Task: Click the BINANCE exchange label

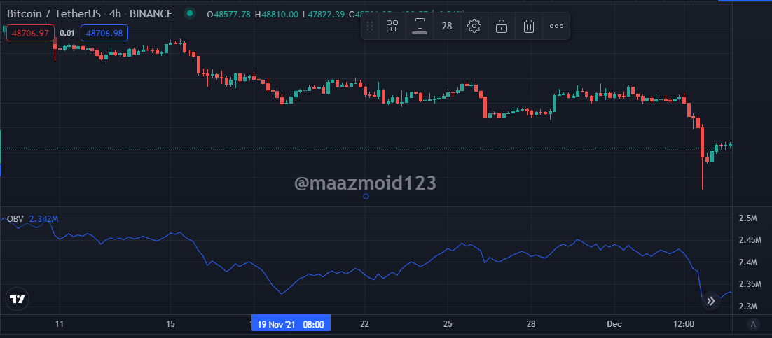Action: click(151, 14)
